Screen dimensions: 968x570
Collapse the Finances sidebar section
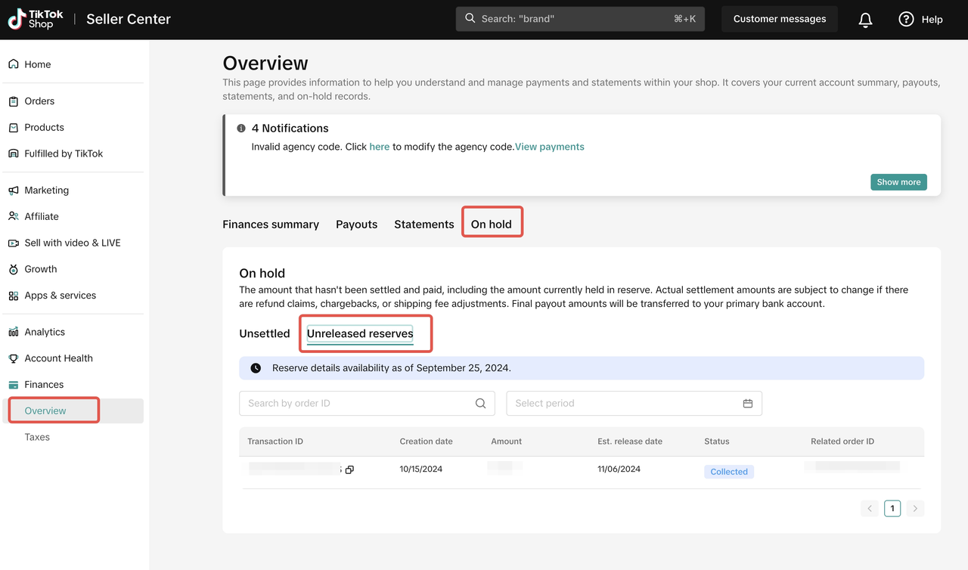click(44, 385)
